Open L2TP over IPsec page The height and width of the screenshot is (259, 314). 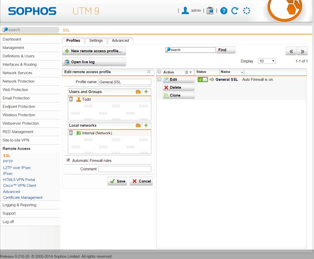[x=17, y=168]
